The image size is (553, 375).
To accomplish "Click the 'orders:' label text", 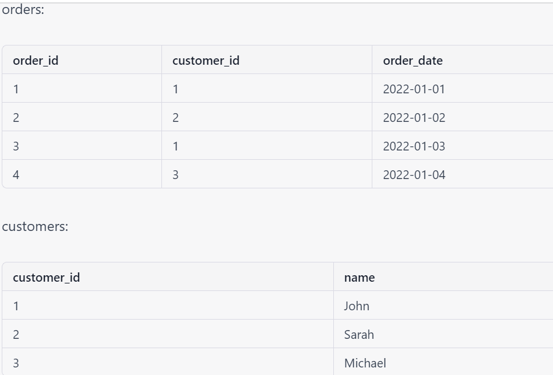I will [x=23, y=9].
